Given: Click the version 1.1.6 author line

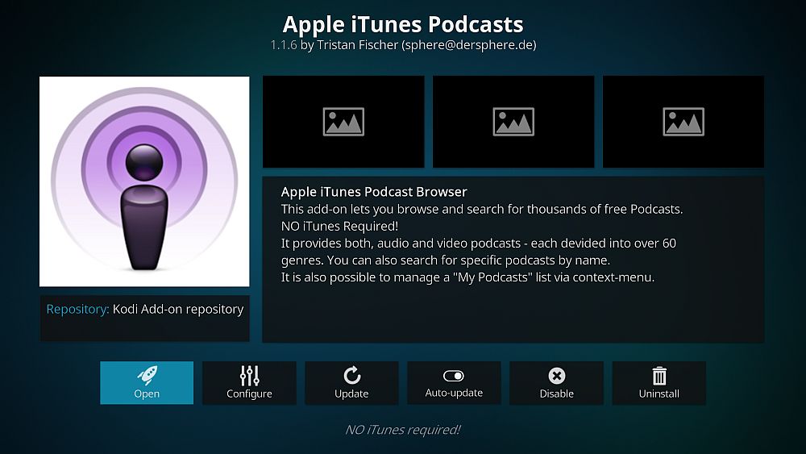Looking at the screenshot, I should pos(403,45).
